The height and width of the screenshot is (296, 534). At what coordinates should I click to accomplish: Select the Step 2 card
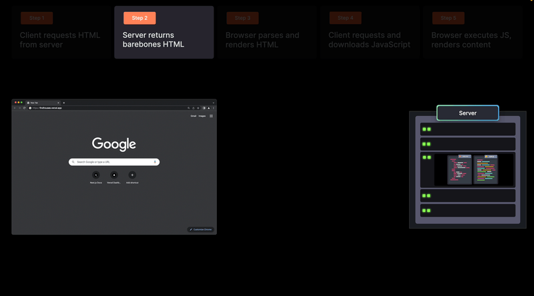click(164, 32)
